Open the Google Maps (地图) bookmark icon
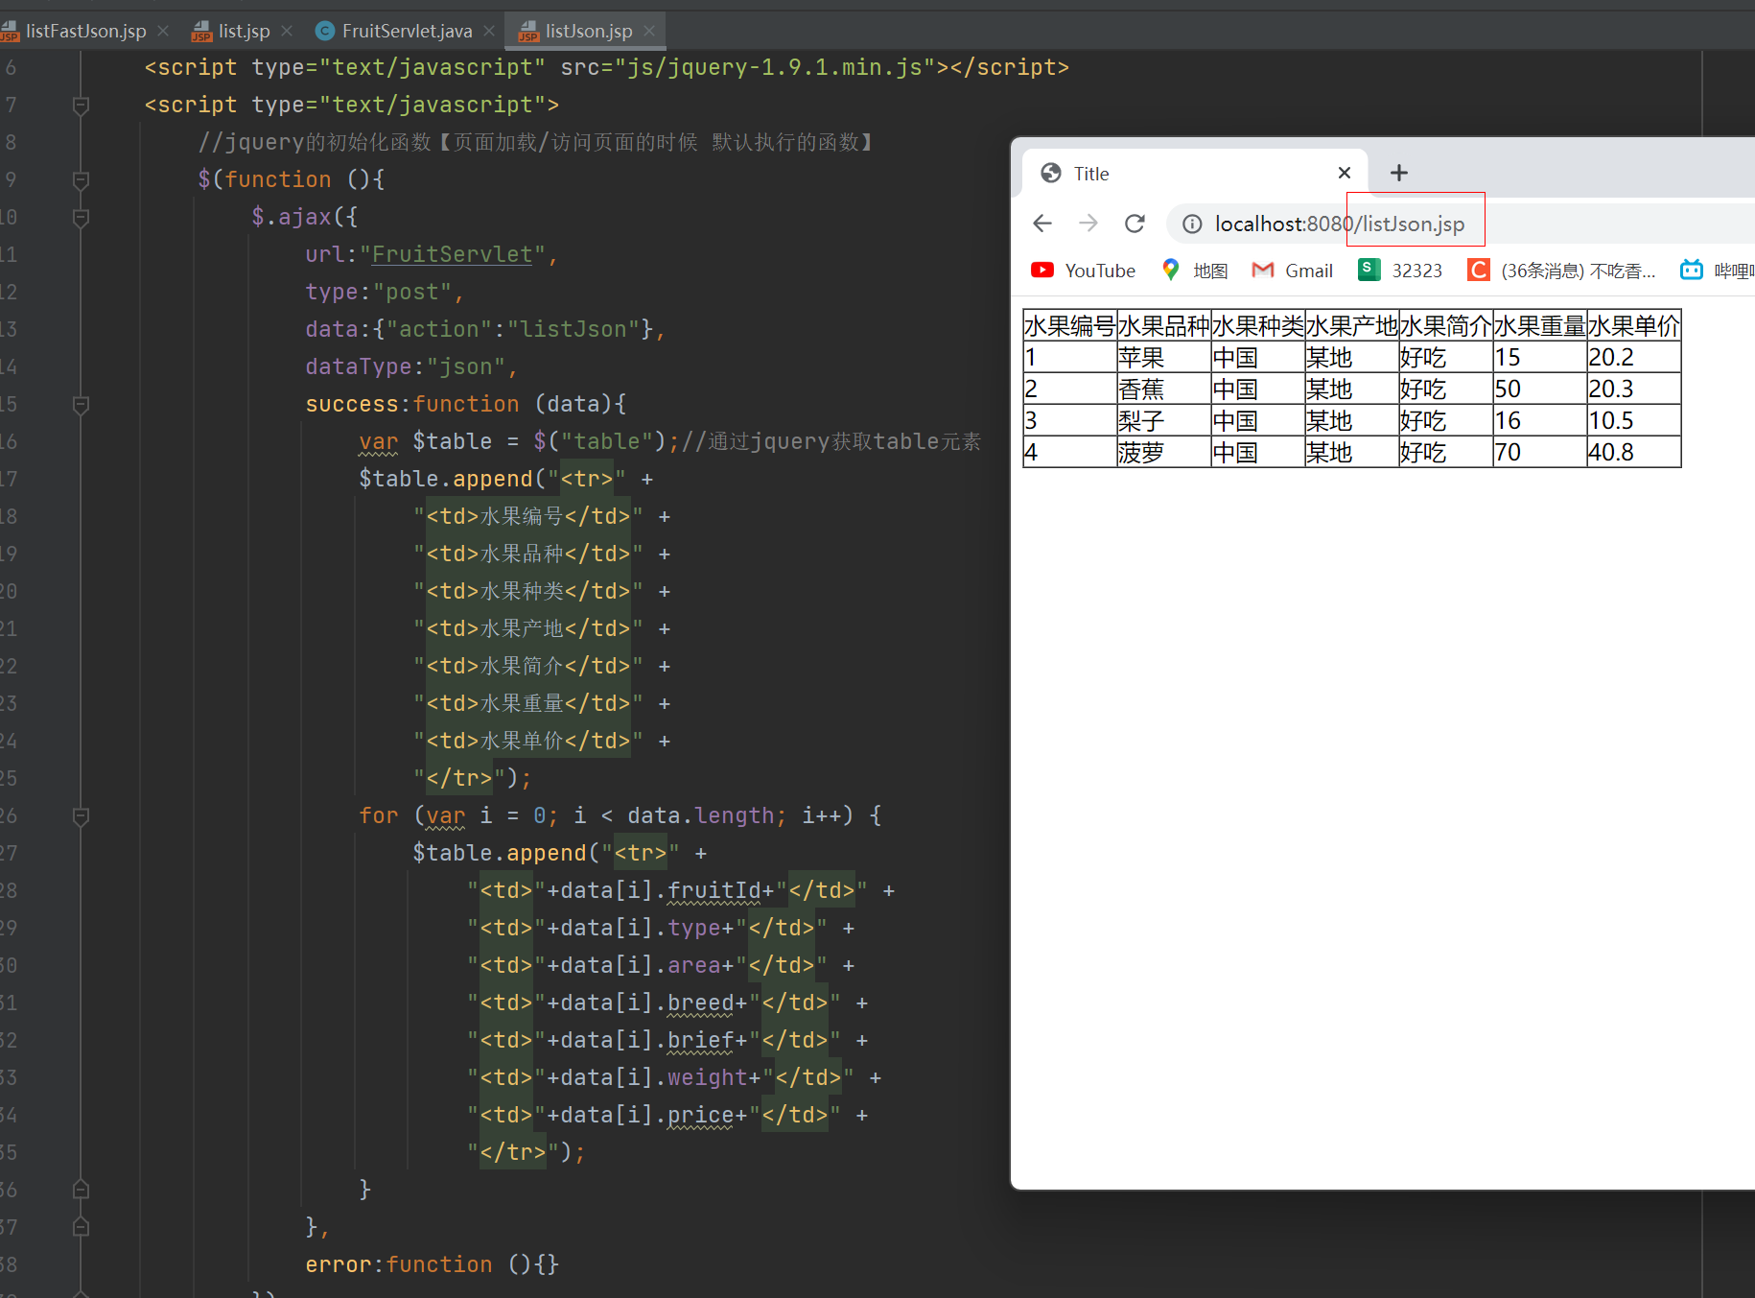This screenshot has height=1298, width=1755. pyautogui.click(x=1171, y=270)
